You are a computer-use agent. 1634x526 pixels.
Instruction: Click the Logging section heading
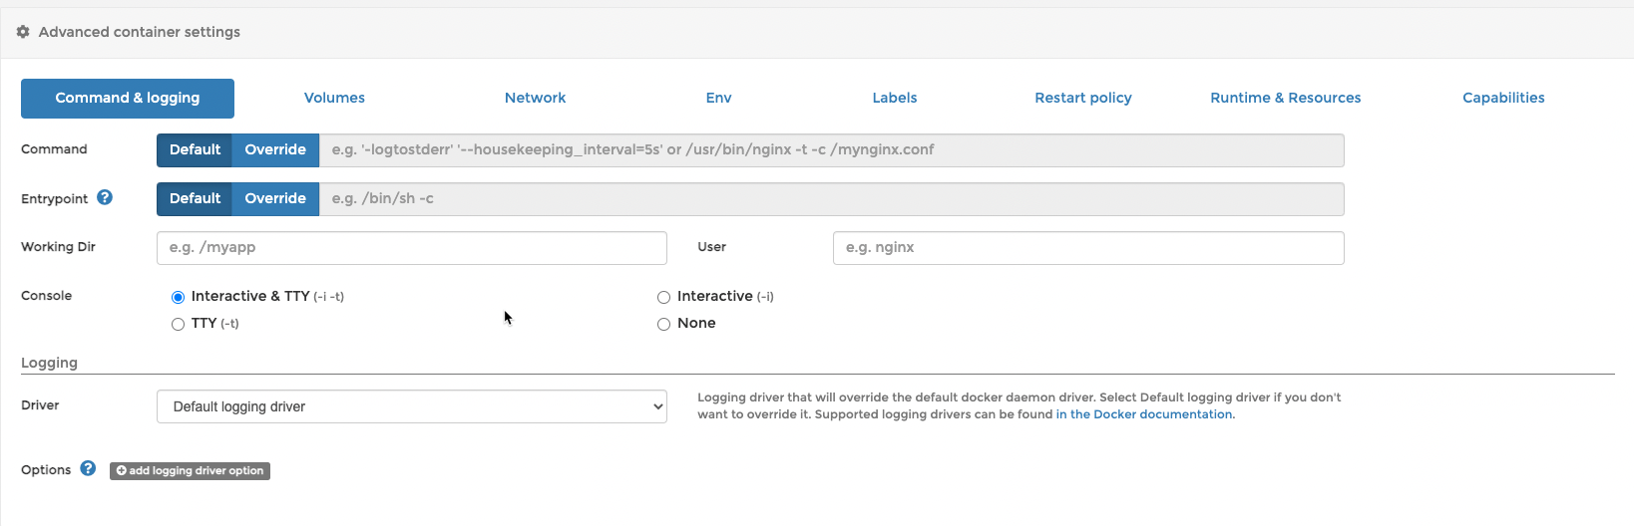(49, 363)
